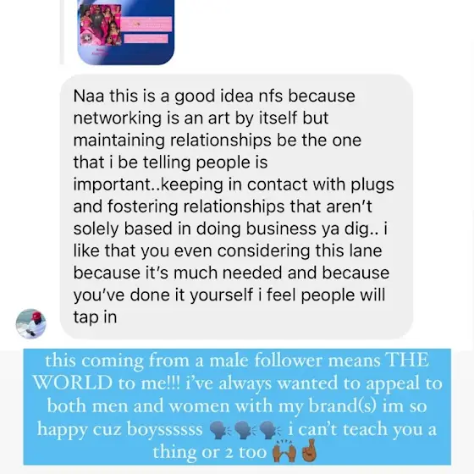Viewport: 474px width, 474px height.
Task: Tap the raised hands emoji
Action: click(284, 451)
